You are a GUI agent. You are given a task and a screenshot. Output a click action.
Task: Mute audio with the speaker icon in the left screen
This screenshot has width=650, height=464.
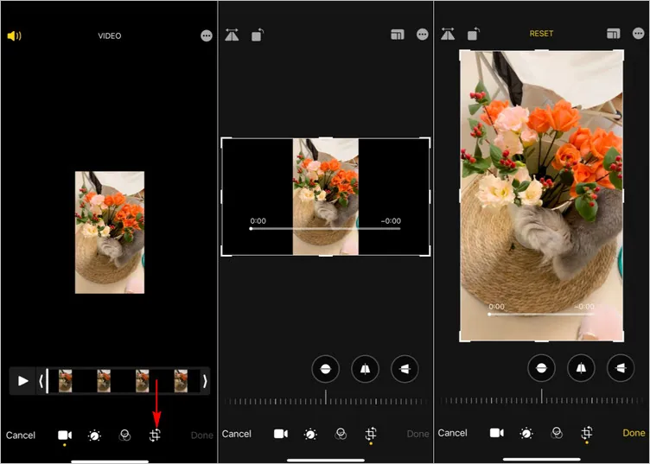(14, 36)
